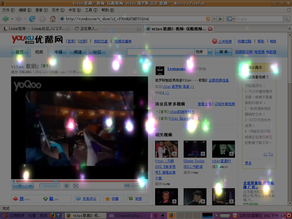Open the 书签 menu
The height and width of the screenshot is (219, 292).
point(75,10)
